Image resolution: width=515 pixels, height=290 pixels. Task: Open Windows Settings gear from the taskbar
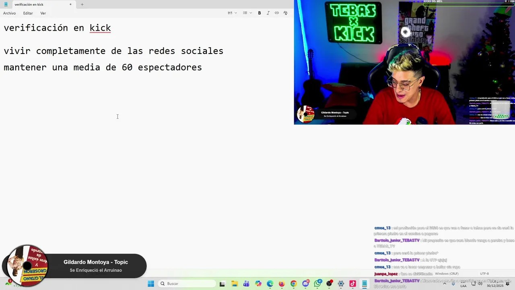point(341,284)
